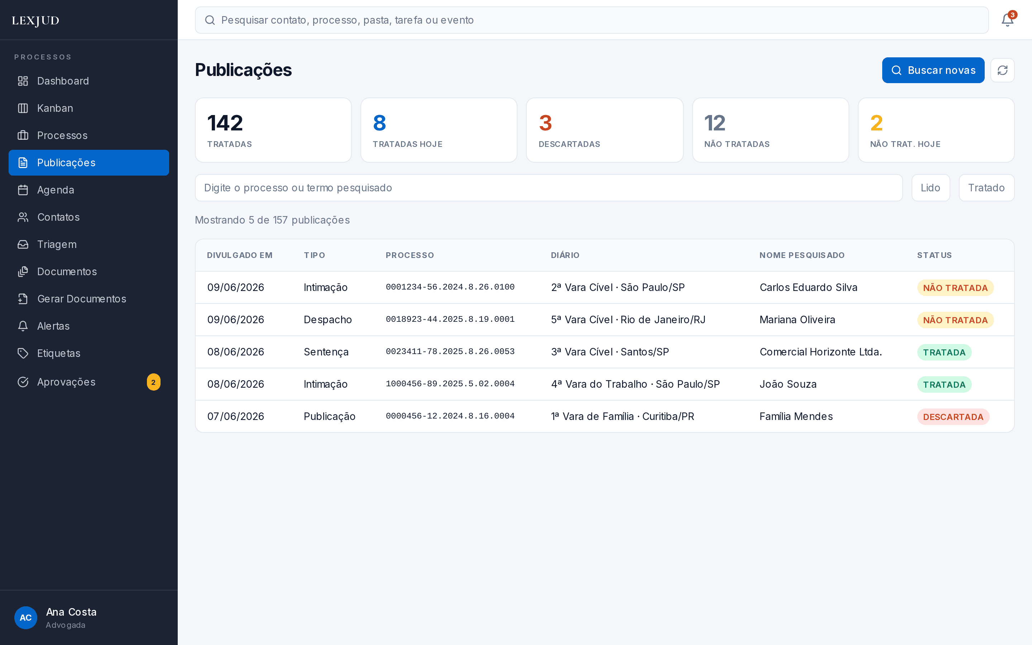
Task: Click the Sentença type cell
Action: [x=326, y=352]
